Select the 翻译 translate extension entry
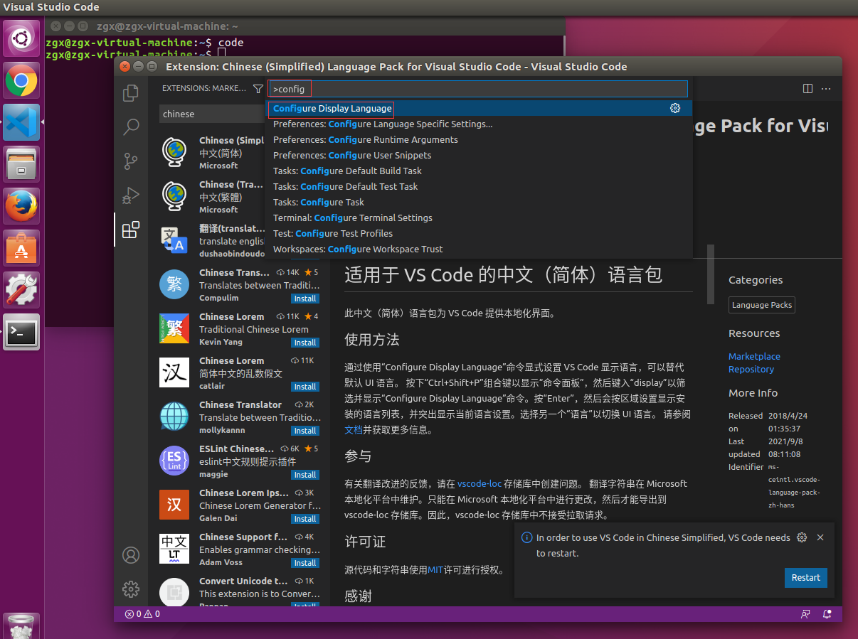Screen dimensions: 858x639 point(206,241)
